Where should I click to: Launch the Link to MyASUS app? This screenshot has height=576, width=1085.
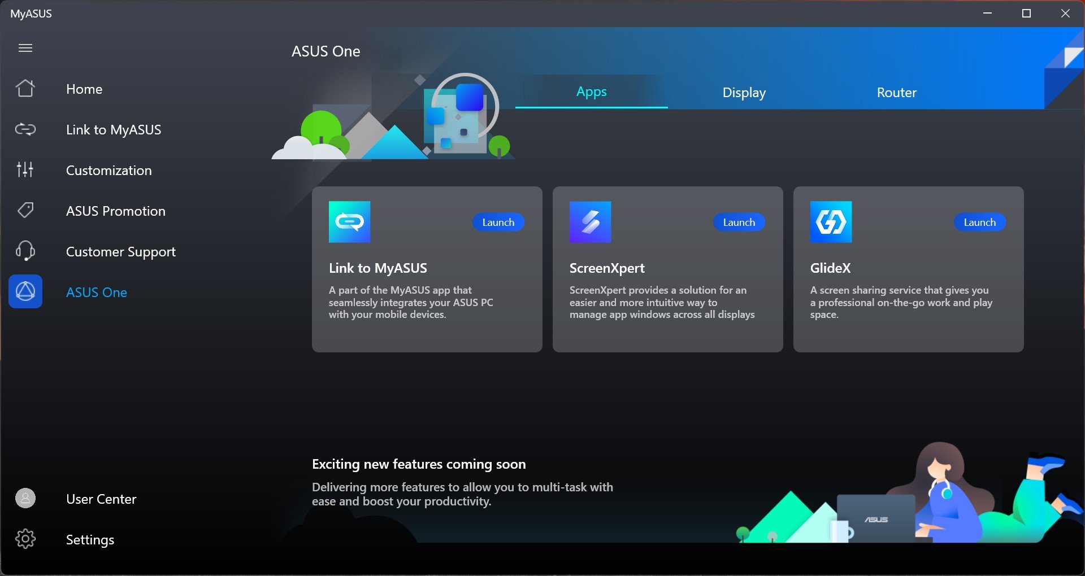(x=498, y=222)
